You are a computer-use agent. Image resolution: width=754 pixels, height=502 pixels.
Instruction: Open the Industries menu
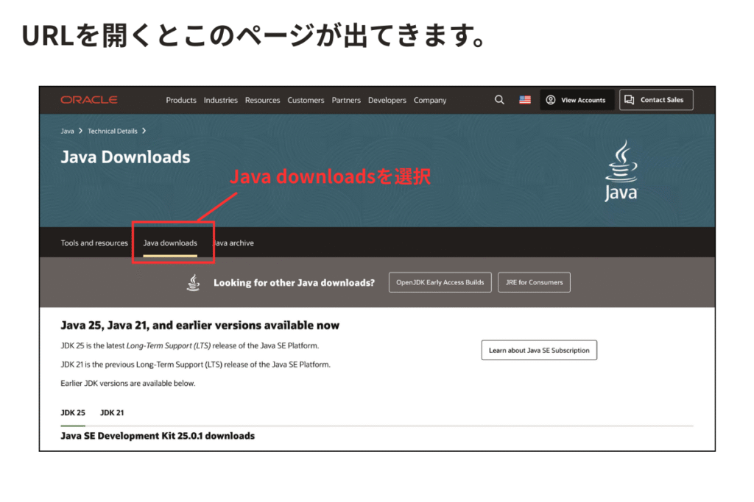221,101
